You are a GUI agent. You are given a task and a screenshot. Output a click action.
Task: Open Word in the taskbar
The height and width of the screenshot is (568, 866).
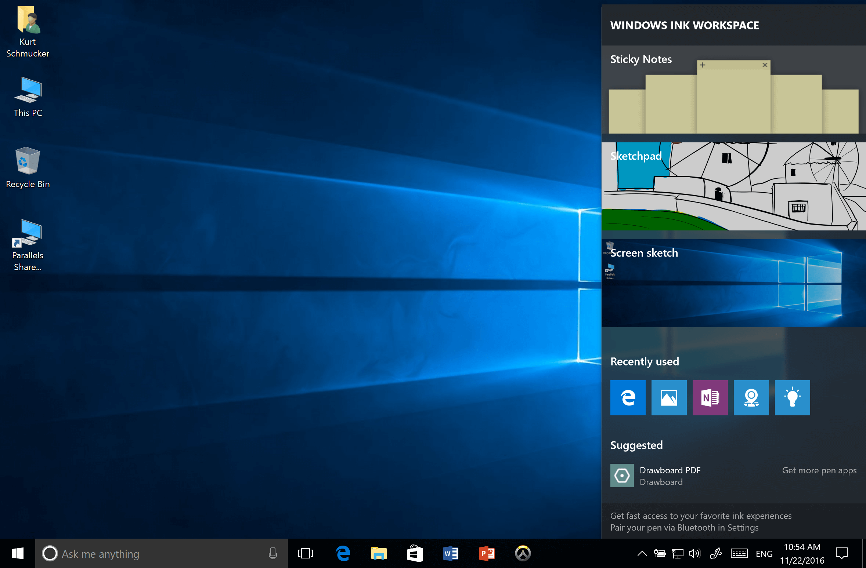451,553
